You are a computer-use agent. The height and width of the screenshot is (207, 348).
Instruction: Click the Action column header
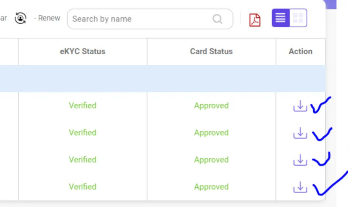click(x=300, y=52)
